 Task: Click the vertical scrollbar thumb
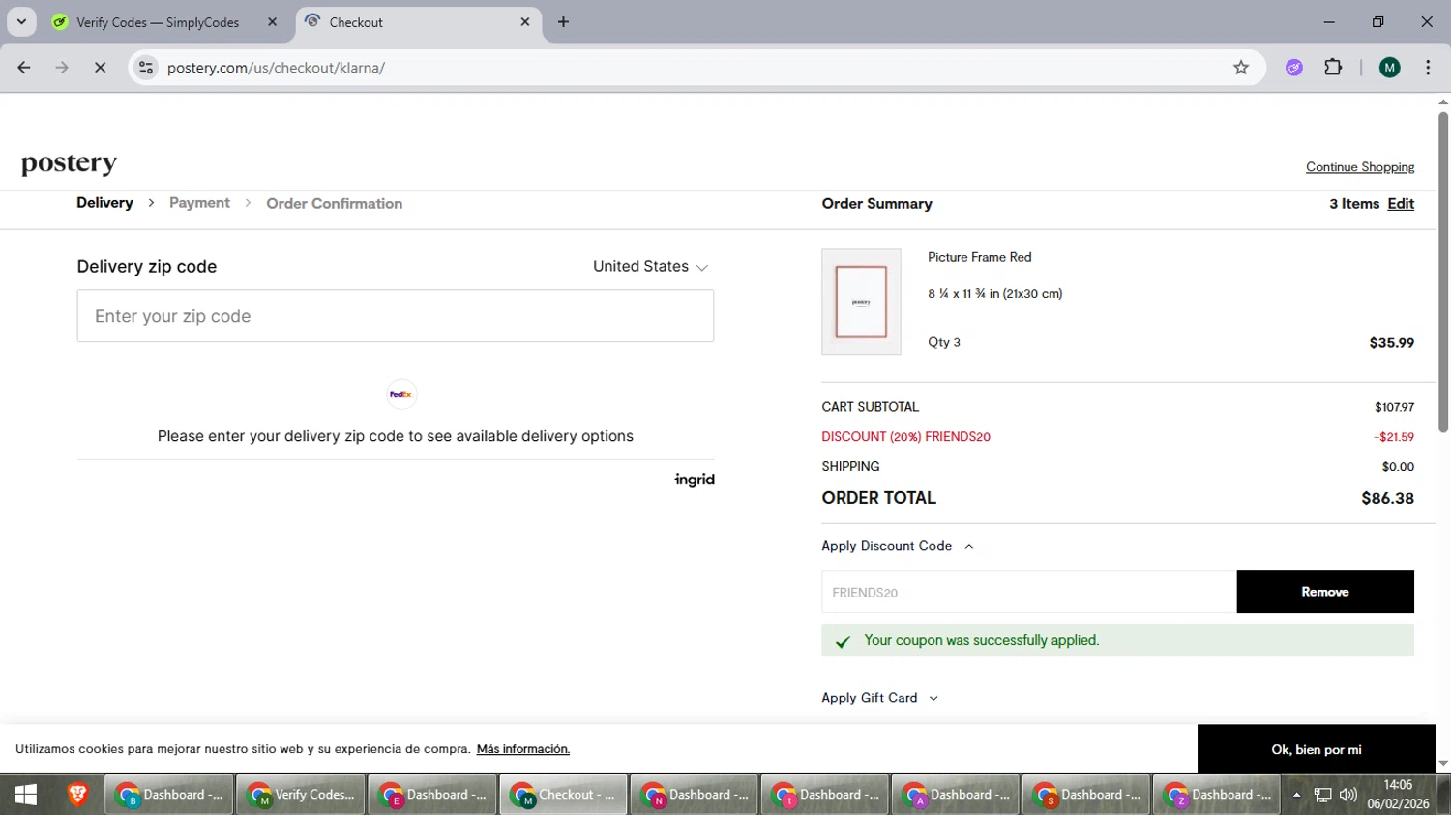coord(1443,272)
